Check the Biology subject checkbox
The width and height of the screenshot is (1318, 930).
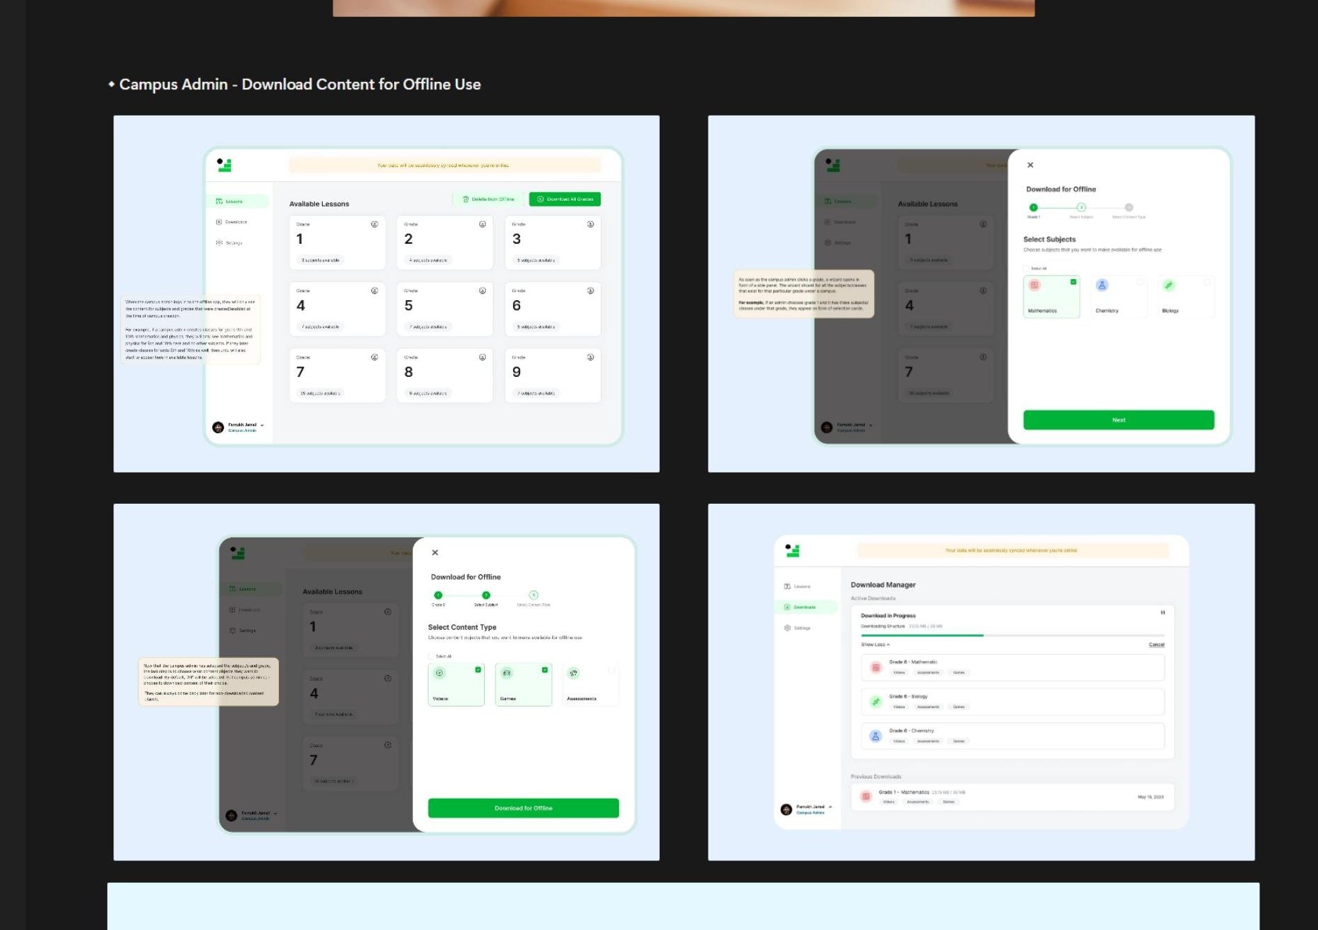pos(1207,282)
